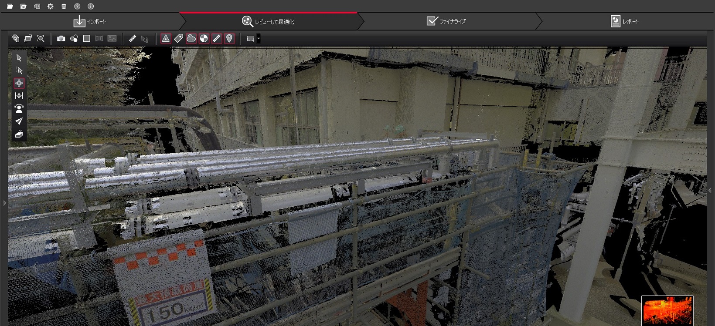Toggle setup triangle markers visibility
The width and height of the screenshot is (715, 326).
(166, 39)
